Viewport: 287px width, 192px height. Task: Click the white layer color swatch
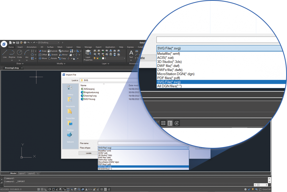click(x=103, y=58)
